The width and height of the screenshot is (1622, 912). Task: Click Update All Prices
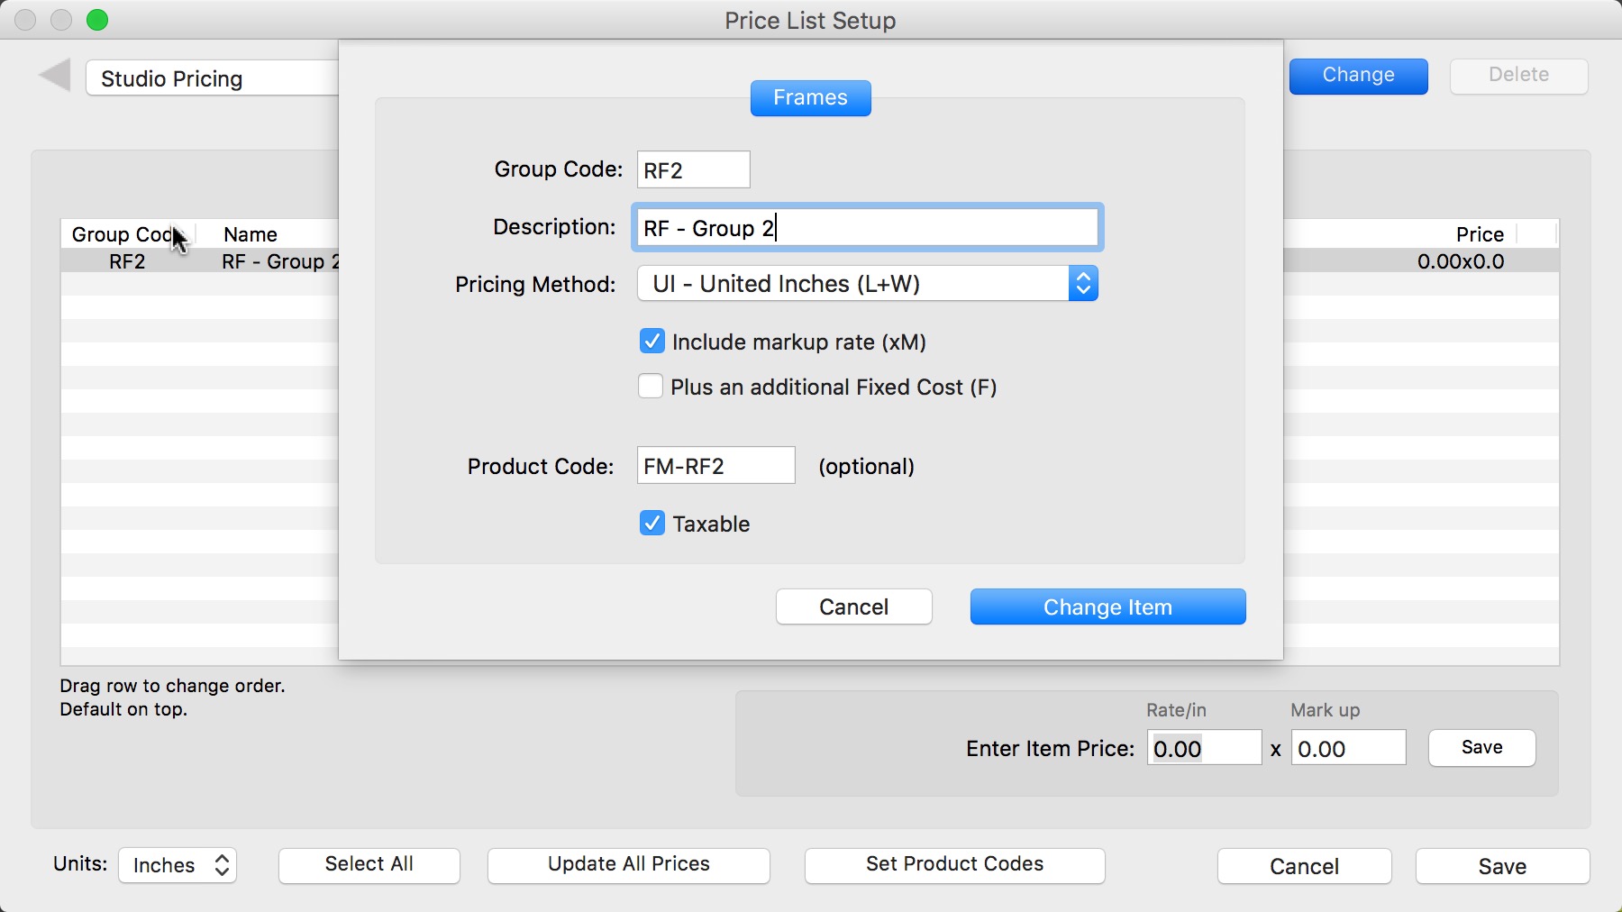628,865
